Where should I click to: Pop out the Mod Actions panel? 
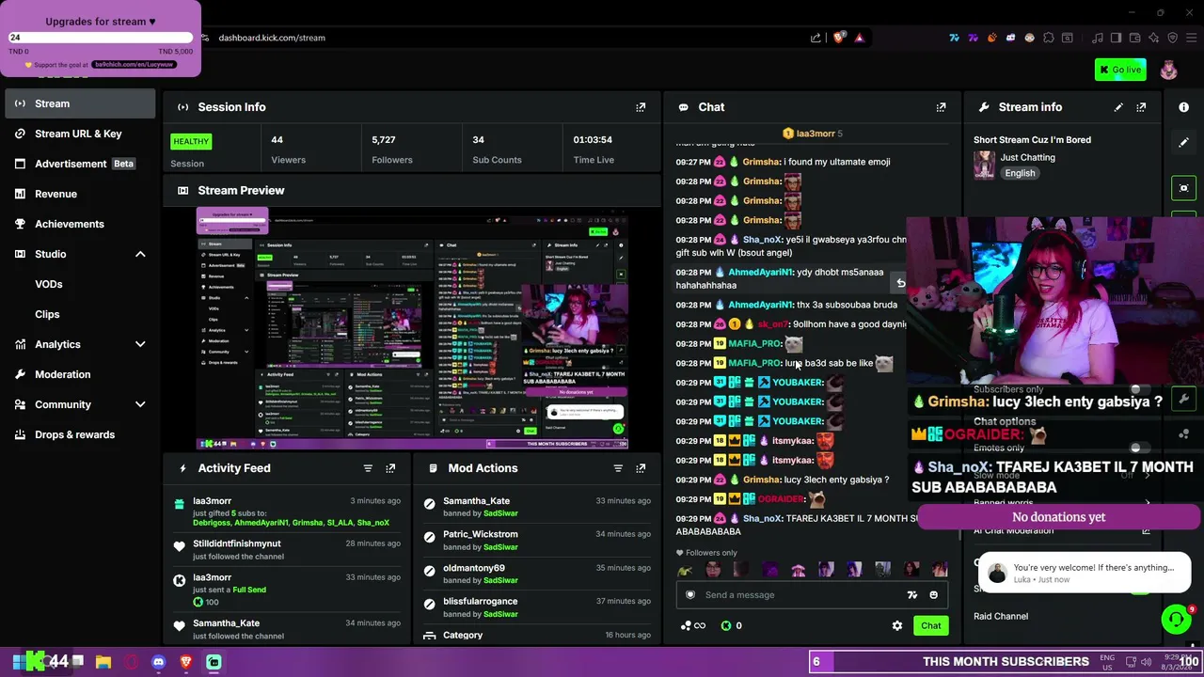[x=641, y=468]
